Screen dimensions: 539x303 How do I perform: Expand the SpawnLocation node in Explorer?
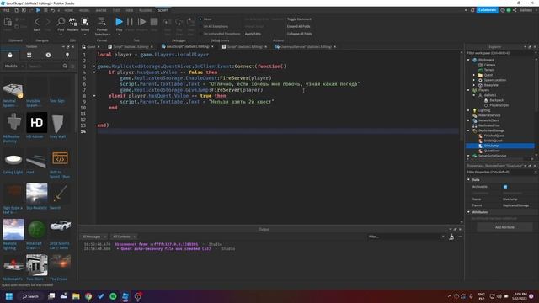pos(474,80)
